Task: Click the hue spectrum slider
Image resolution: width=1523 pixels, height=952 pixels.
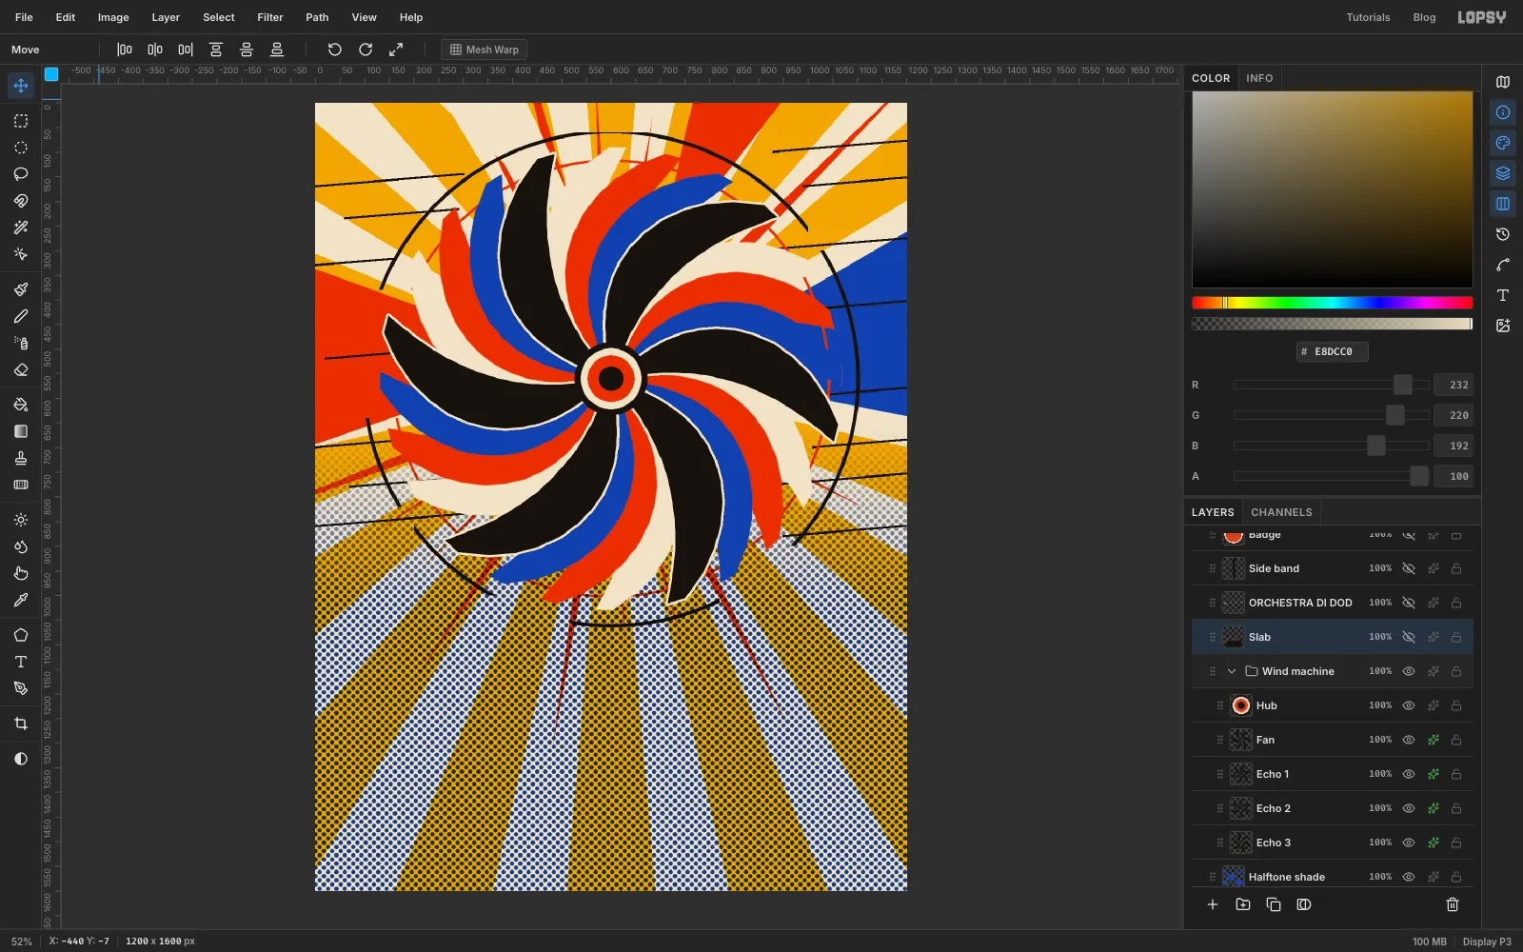Action: (1333, 303)
